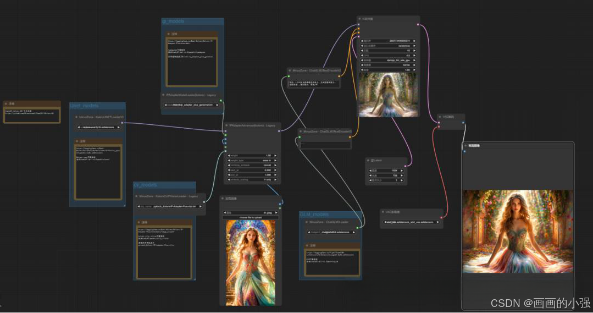Select the cv_models group title
593x313 pixels.
(145, 185)
